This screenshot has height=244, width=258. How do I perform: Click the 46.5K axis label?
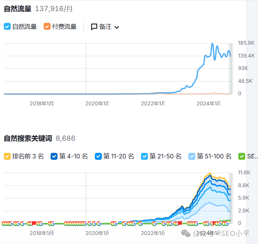click(x=245, y=81)
